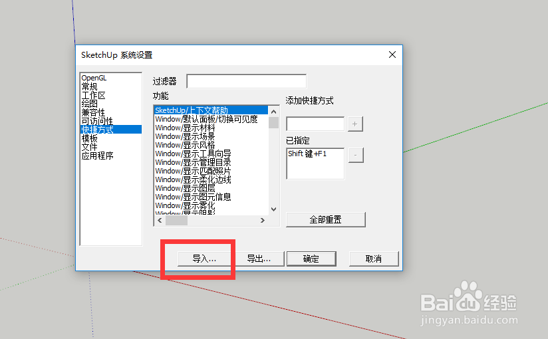The image size is (548, 339).
Task: Click the 导出... export button
Action: (x=259, y=259)
